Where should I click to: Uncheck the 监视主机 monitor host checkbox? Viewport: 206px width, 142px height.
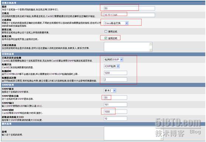(x=106, y=38)
